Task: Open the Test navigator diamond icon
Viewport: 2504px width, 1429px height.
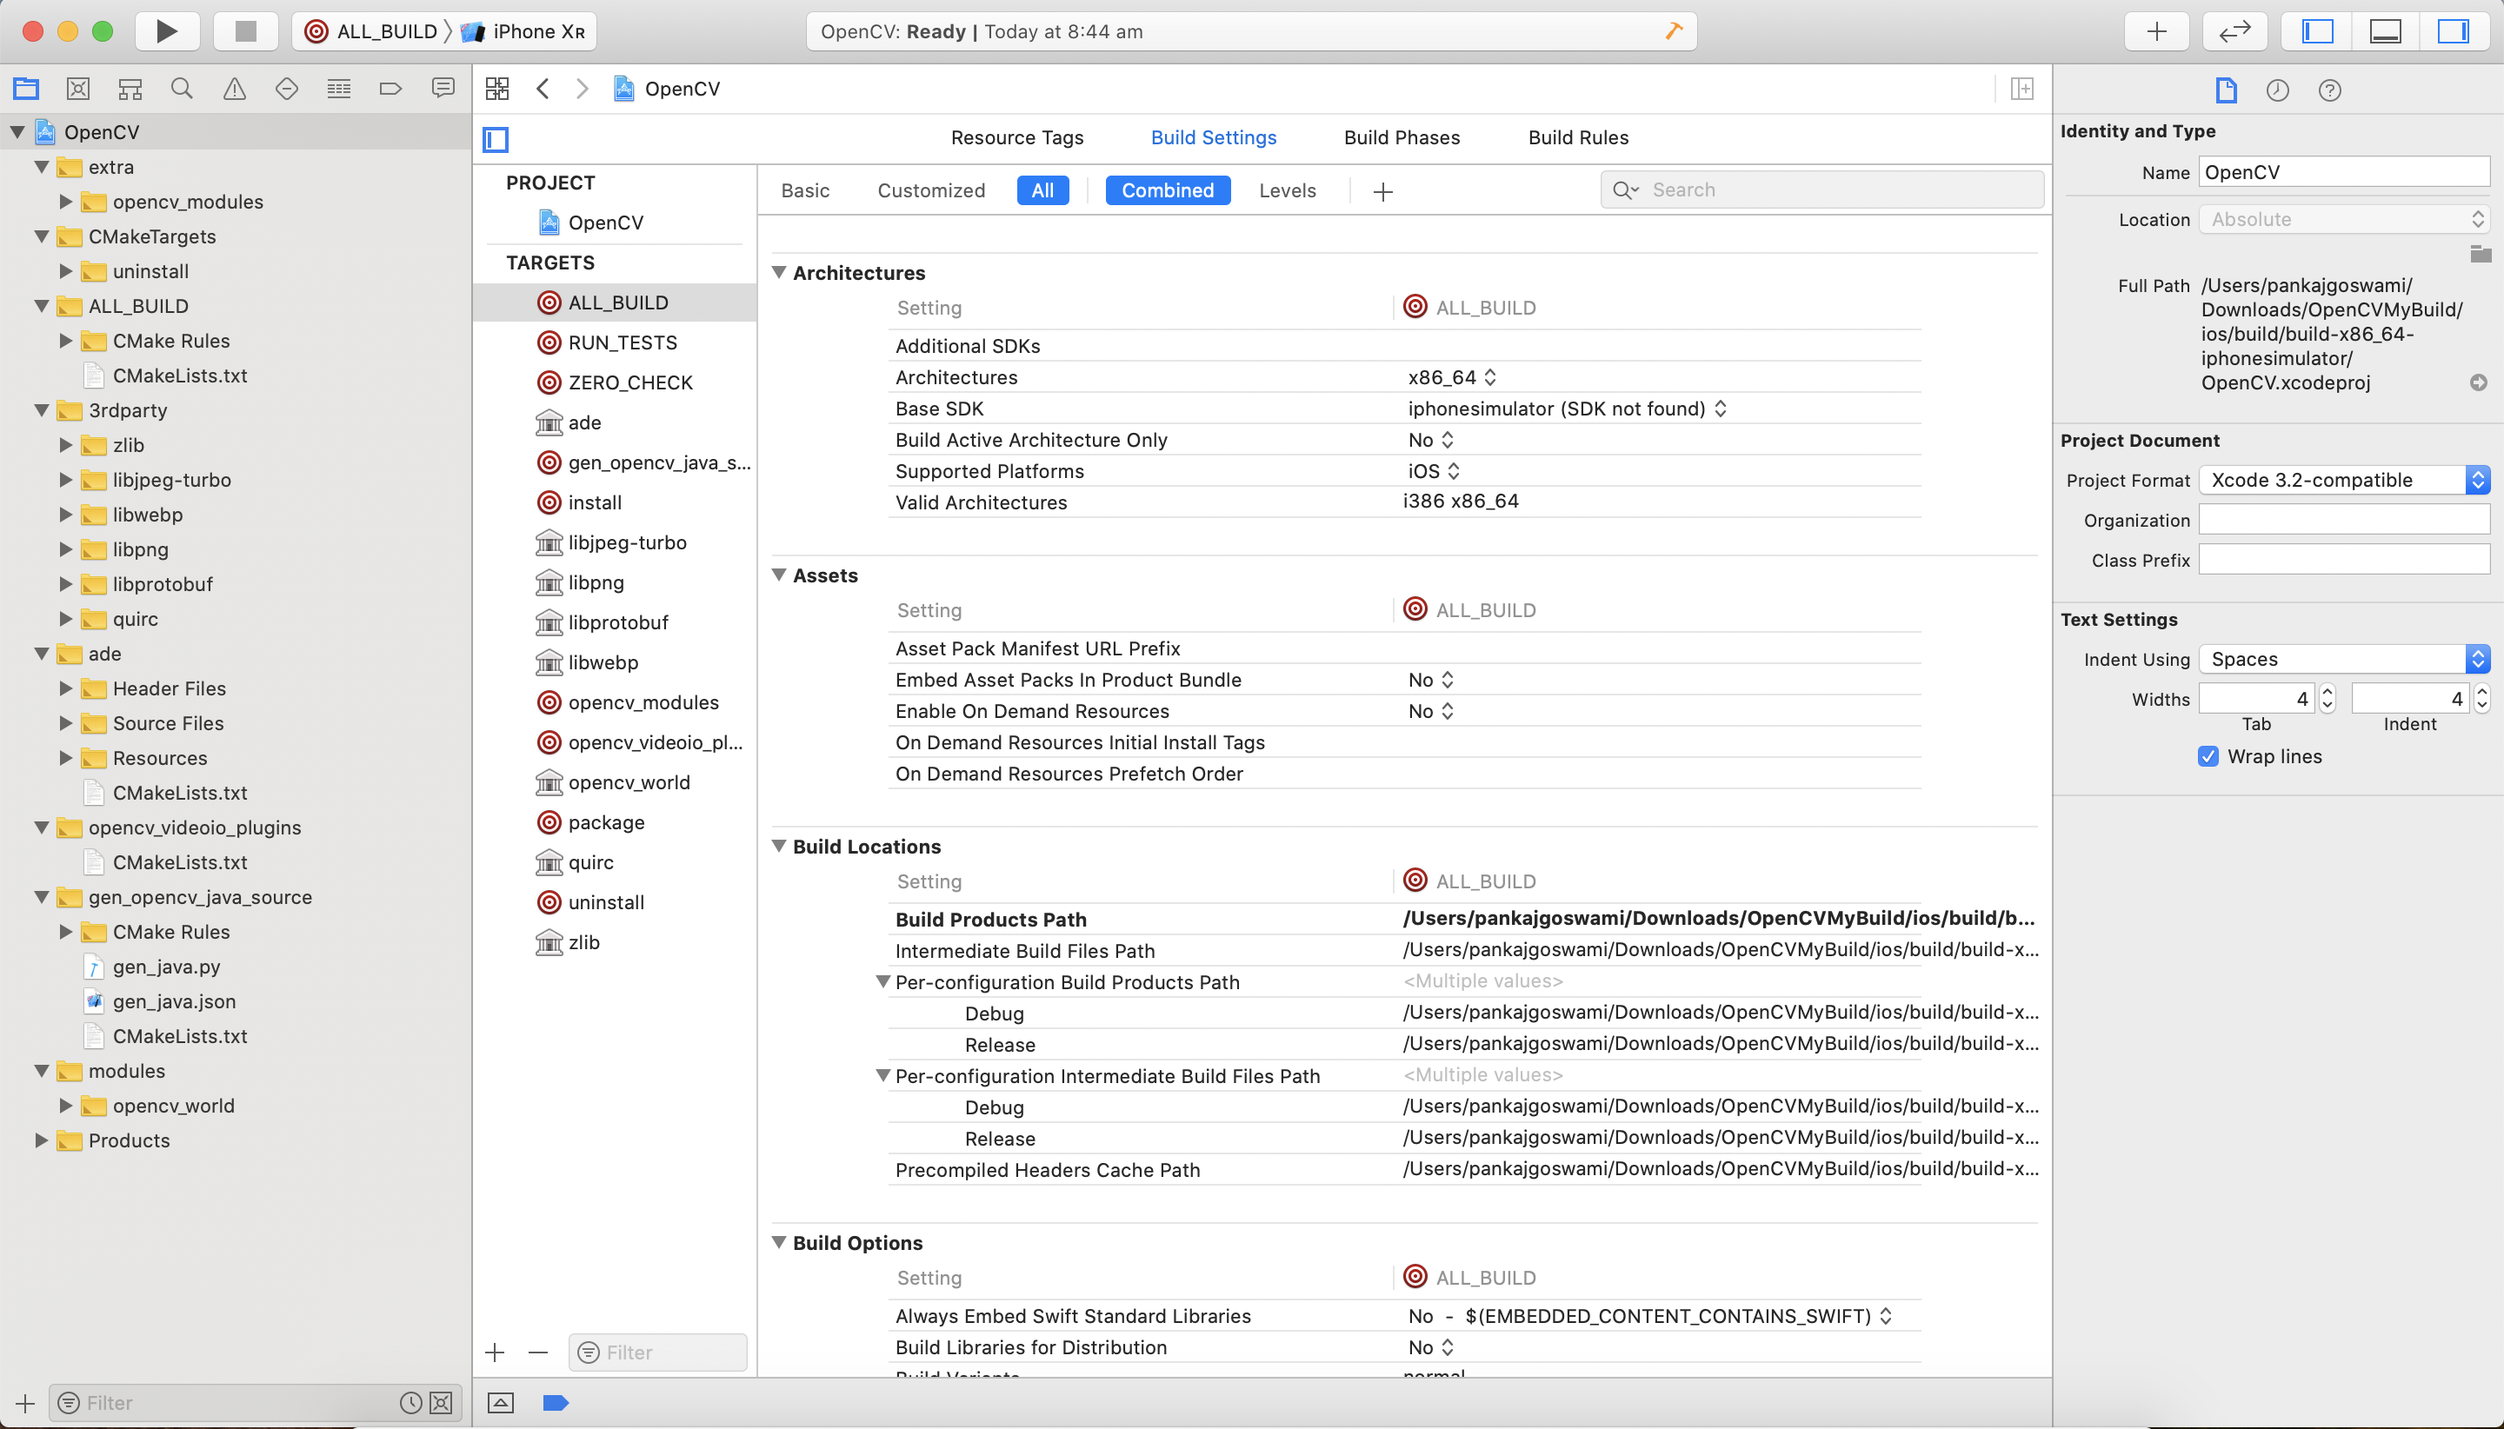Action: [287, 90]
